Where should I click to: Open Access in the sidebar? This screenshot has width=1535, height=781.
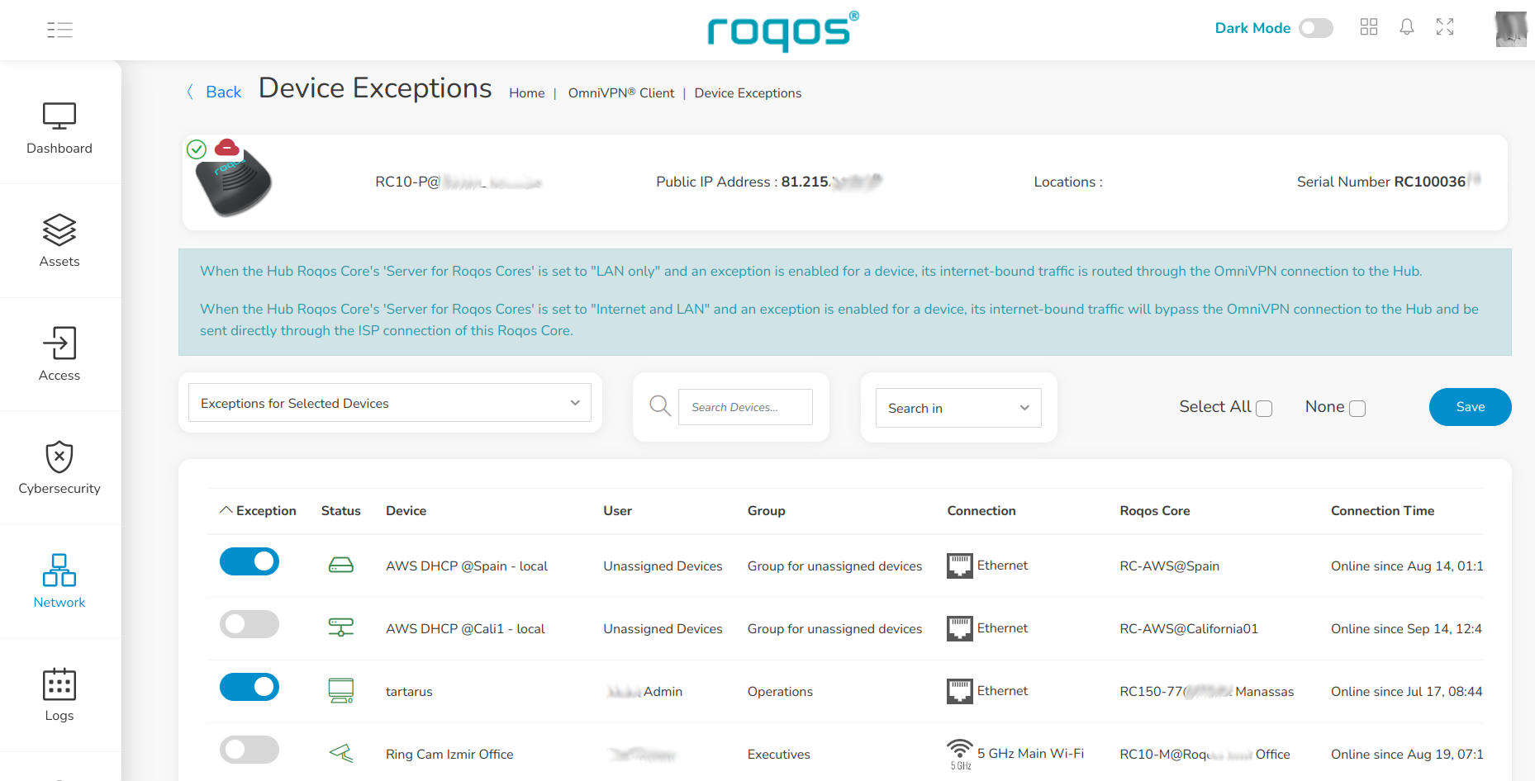(x=59, y=354)
